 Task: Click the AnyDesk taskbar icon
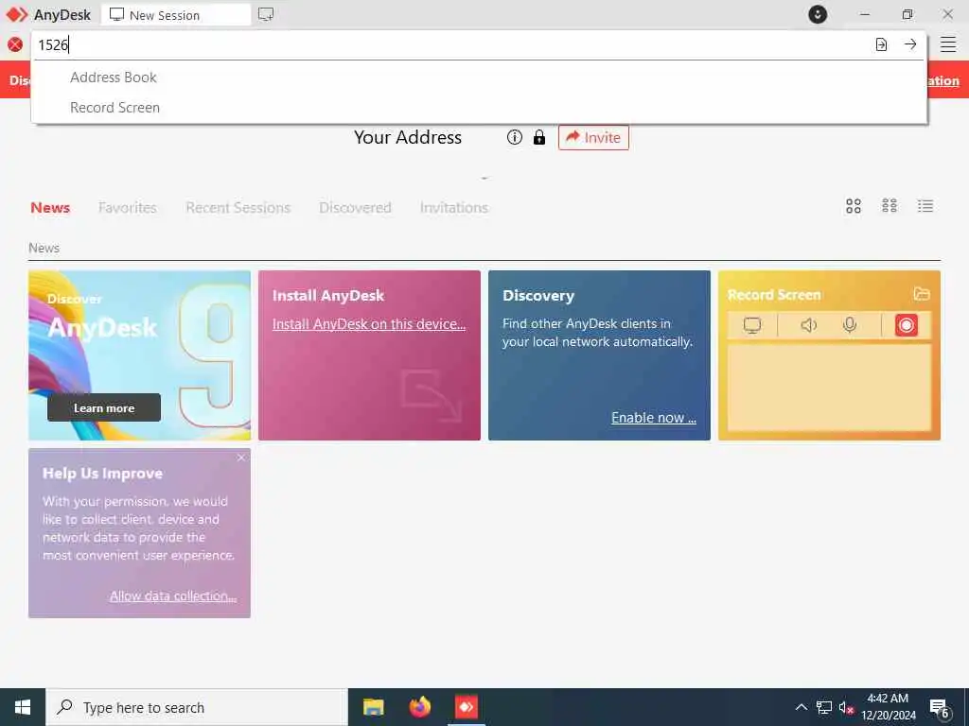click(466, 707)
